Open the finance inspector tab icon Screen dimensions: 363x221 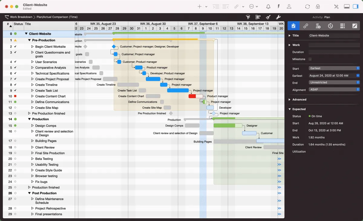pyautogui.click(x=318, y=26)
